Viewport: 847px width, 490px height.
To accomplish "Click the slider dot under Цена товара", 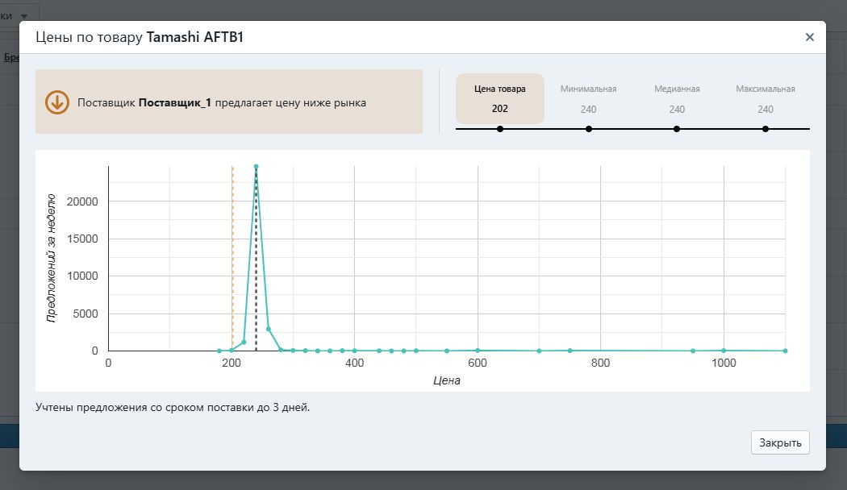I will point(500,129).
